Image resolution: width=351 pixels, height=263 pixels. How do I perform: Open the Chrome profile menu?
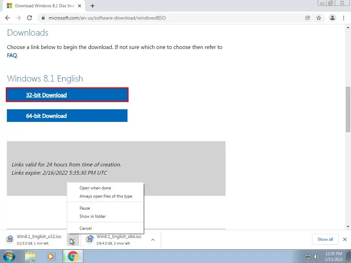click(x=332, y=18)
